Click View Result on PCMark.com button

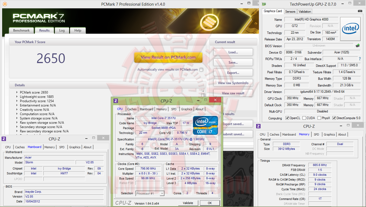tap(168, 57)
